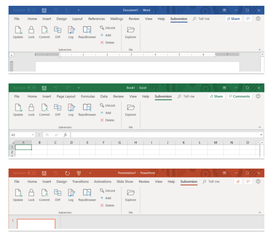The height and width of the screenshot is (236, 277).
Task: Open PowerPoint quick access toolbar customize dropdown
Action: pos(90,173)
